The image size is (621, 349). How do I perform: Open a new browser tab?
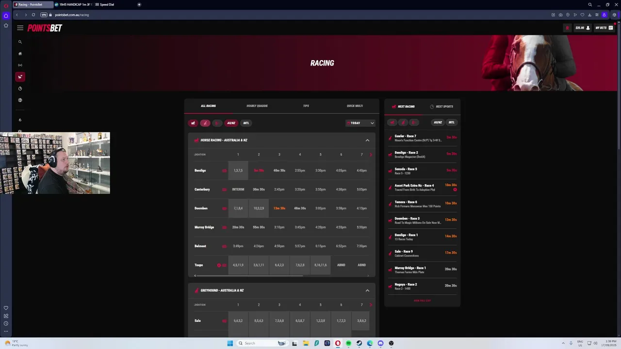pyautogui.click(x=139, y=5)
